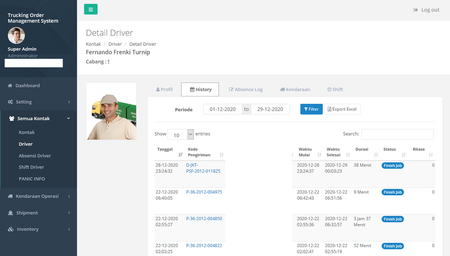Screen dimensions: 450x256
Task: Open shipment P-36-2012-004850
Action: [204, 218]
